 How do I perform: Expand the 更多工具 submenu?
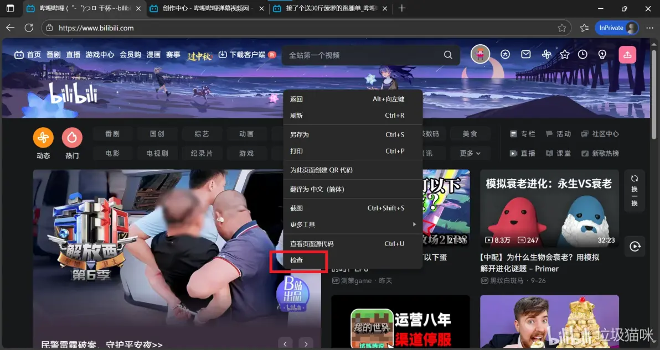pyautogui.click(x=353, y=224)
